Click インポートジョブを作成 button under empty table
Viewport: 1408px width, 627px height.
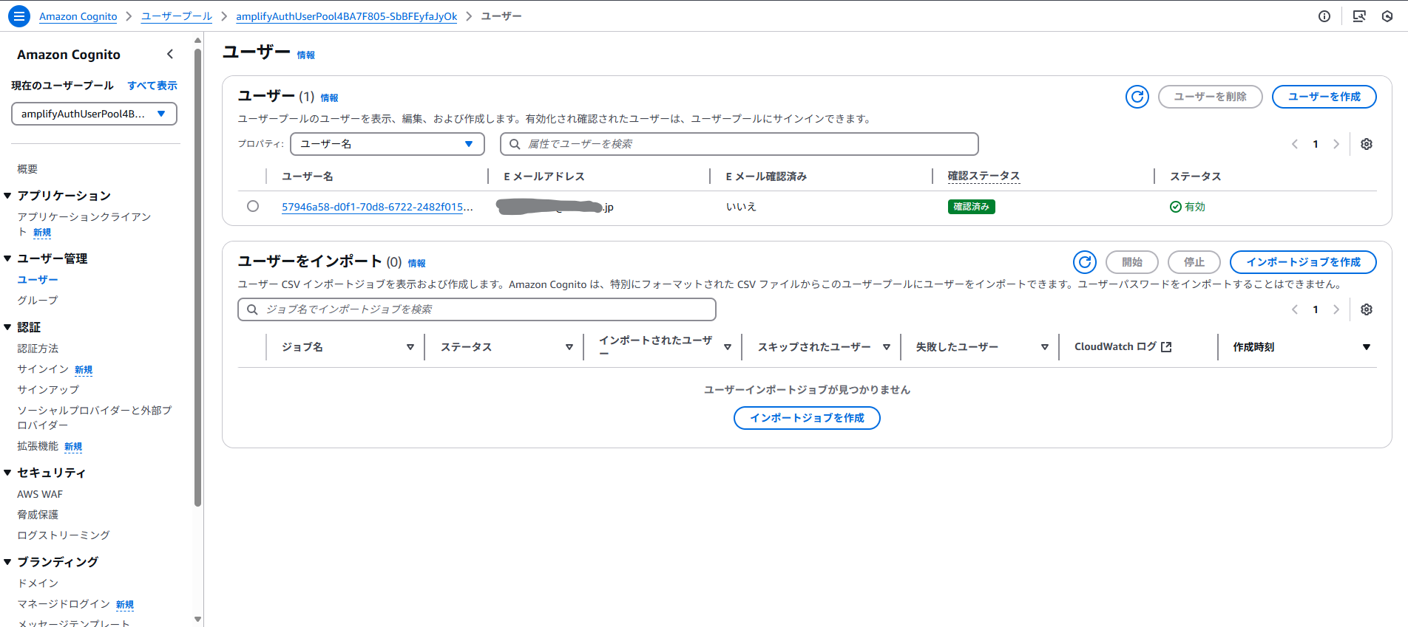pos(807,418)
